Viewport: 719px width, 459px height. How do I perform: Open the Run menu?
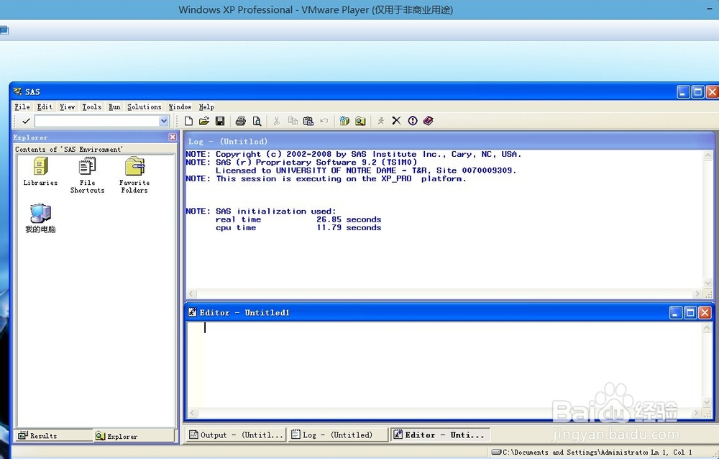[114, 107]
